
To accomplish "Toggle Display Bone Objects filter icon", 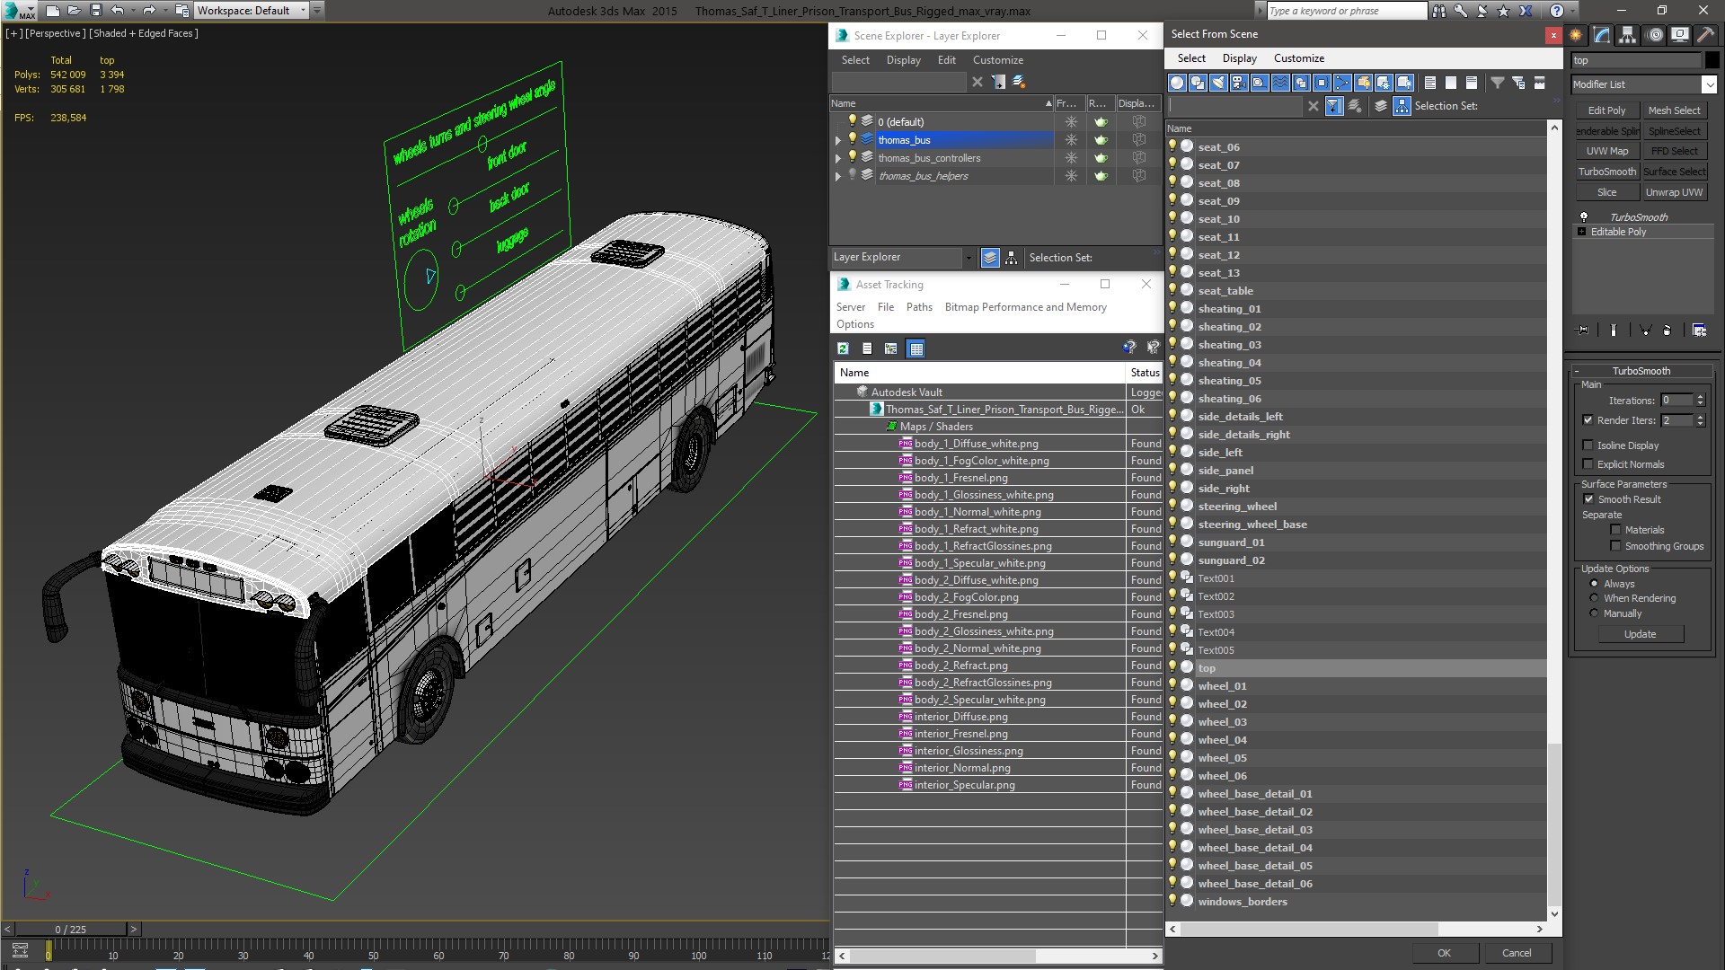I will [1342, 83].
